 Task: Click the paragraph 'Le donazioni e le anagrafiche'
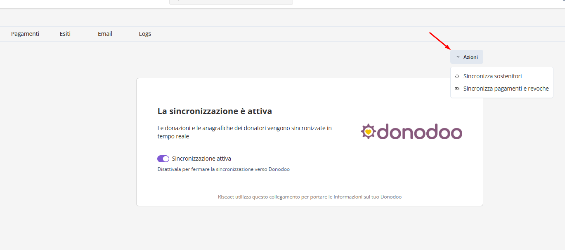(x=245, y=132)
